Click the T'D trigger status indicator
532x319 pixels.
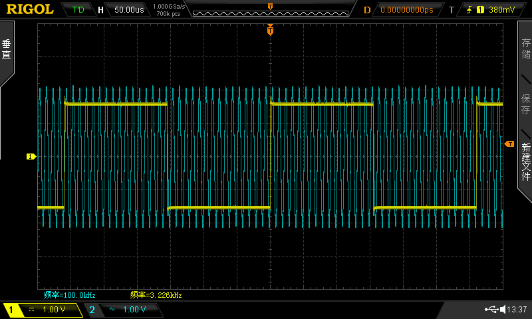pos(78,10)
